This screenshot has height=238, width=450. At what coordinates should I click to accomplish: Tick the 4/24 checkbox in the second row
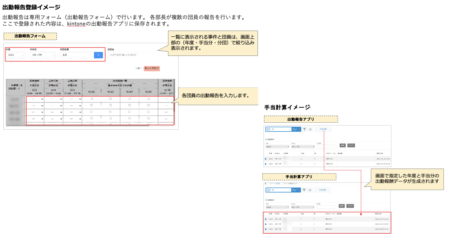point(129,105)
